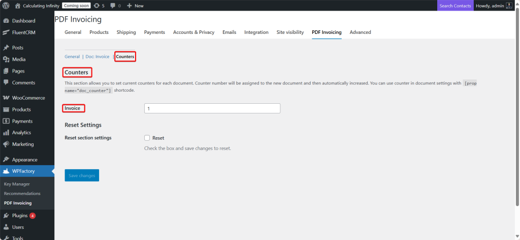Screen dimensions: 520x240
Task: Click the FluentCRM icon in the sidebar
Action: coord(6,32)
